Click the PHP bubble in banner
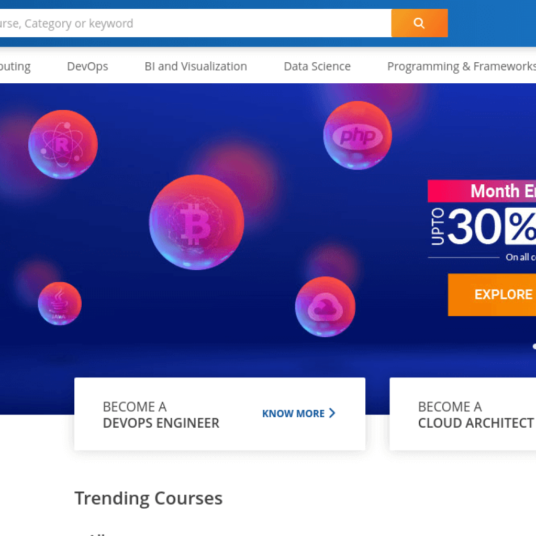The image size is (536, 536). click(x=358, y=136)
